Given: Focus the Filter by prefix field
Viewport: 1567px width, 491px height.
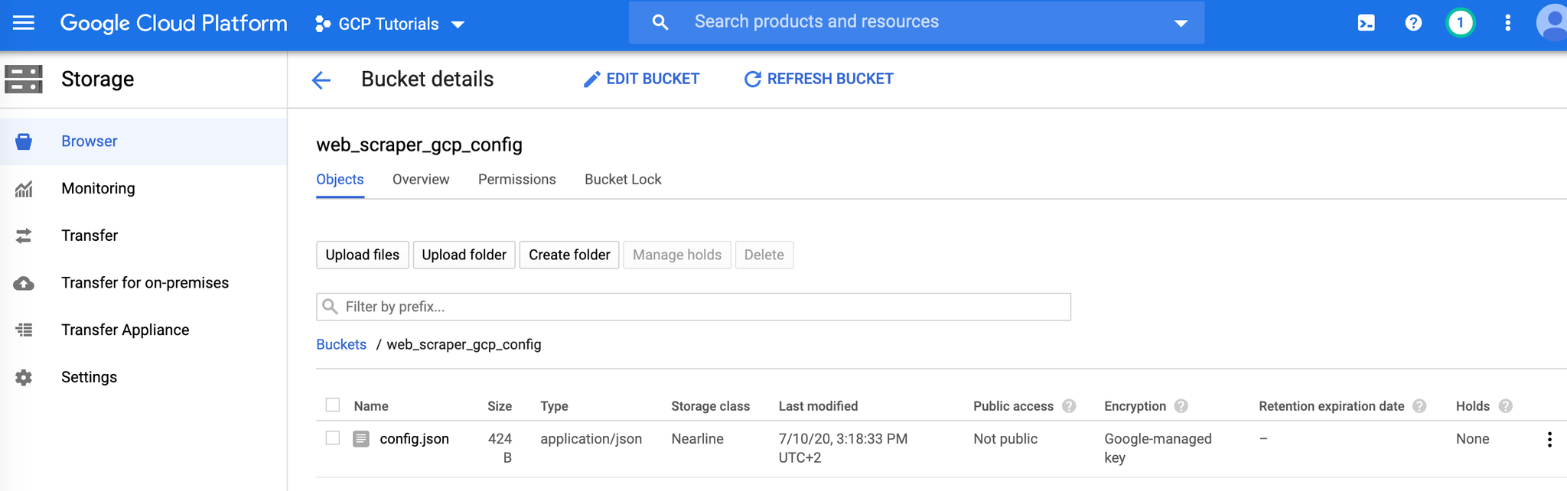Looking at the screenshot, I should coord(693,307).
